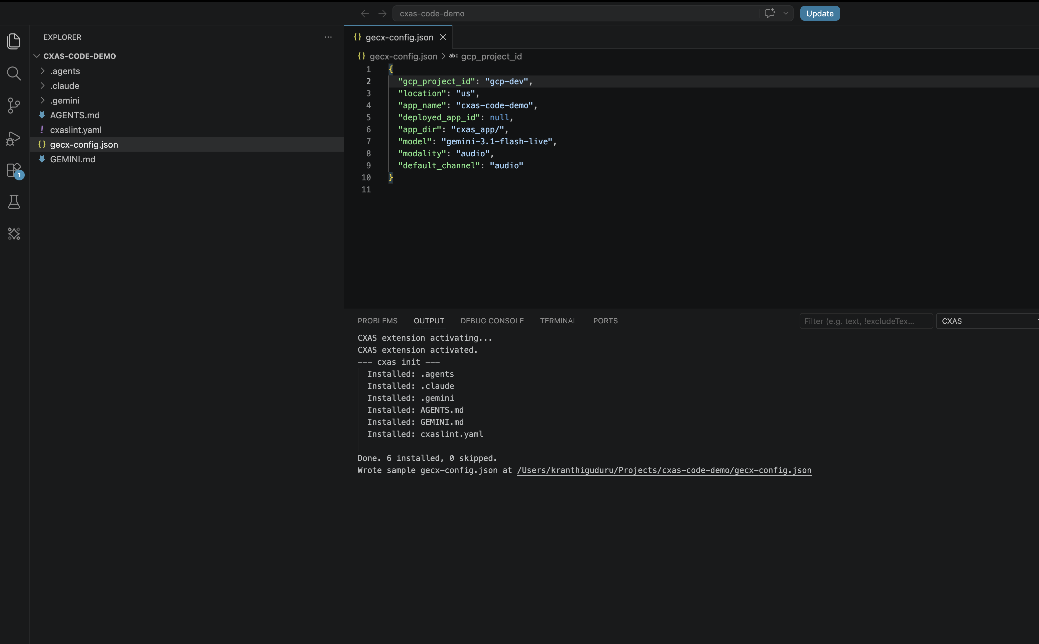Click markdown icon next to AGENTS.md
The height and width of the screenshot is (644, 1039).
[42, 115]
